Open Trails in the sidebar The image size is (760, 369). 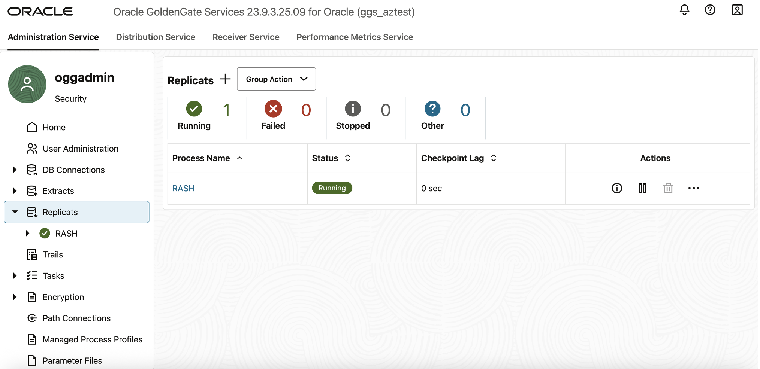(x=53, y=255)
